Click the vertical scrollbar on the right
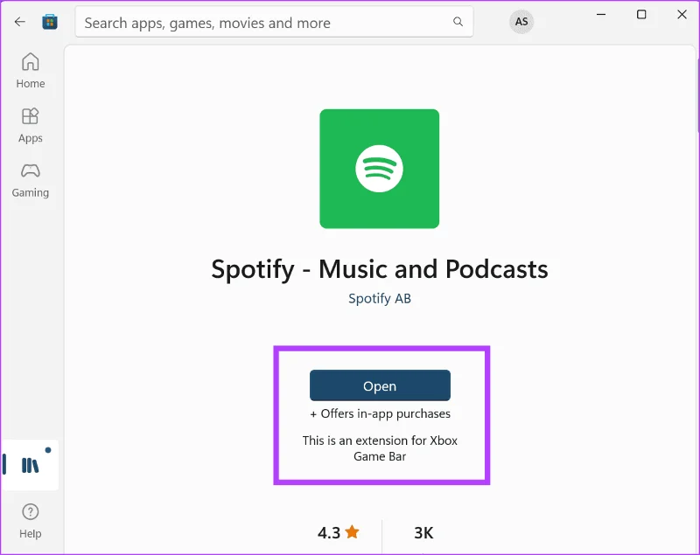 pos(697,97)
